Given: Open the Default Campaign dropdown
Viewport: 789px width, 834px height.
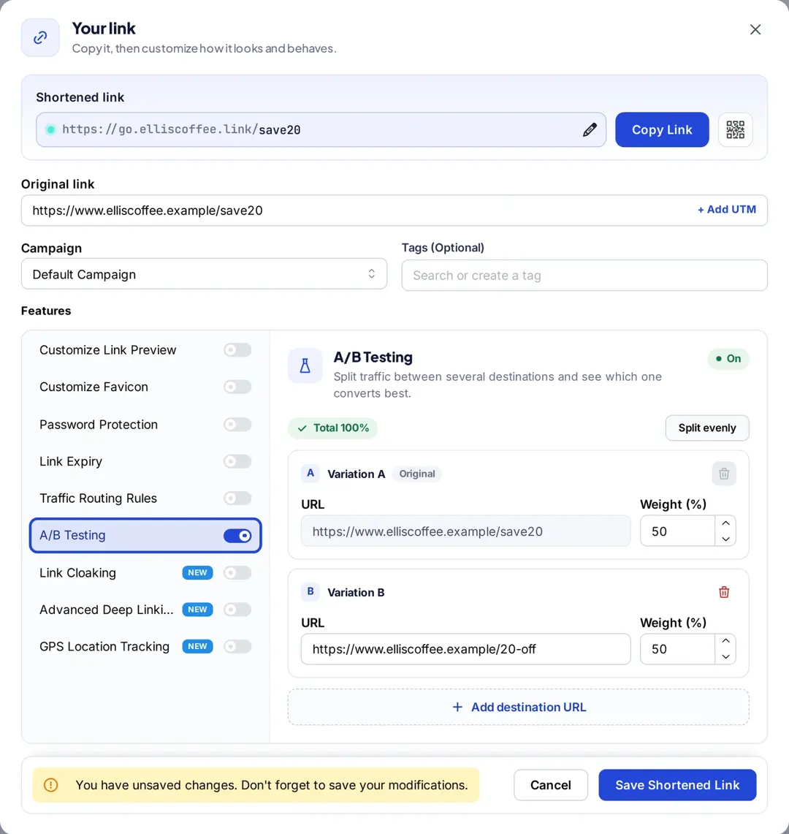Looking at the screenshot, I should coord(204,274).
